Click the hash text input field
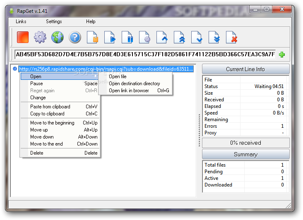 click(x=145, y=55)
